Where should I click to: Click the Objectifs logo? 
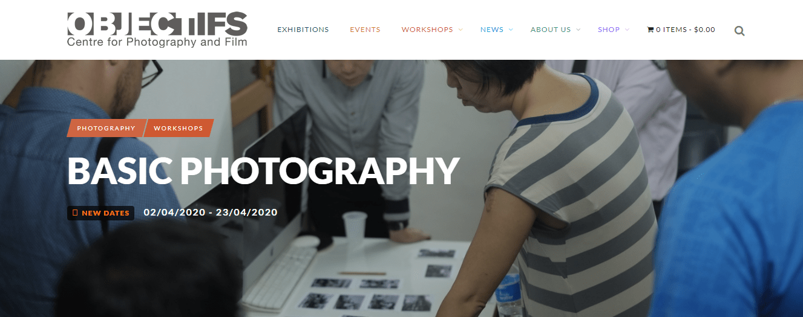coord(157,30)
